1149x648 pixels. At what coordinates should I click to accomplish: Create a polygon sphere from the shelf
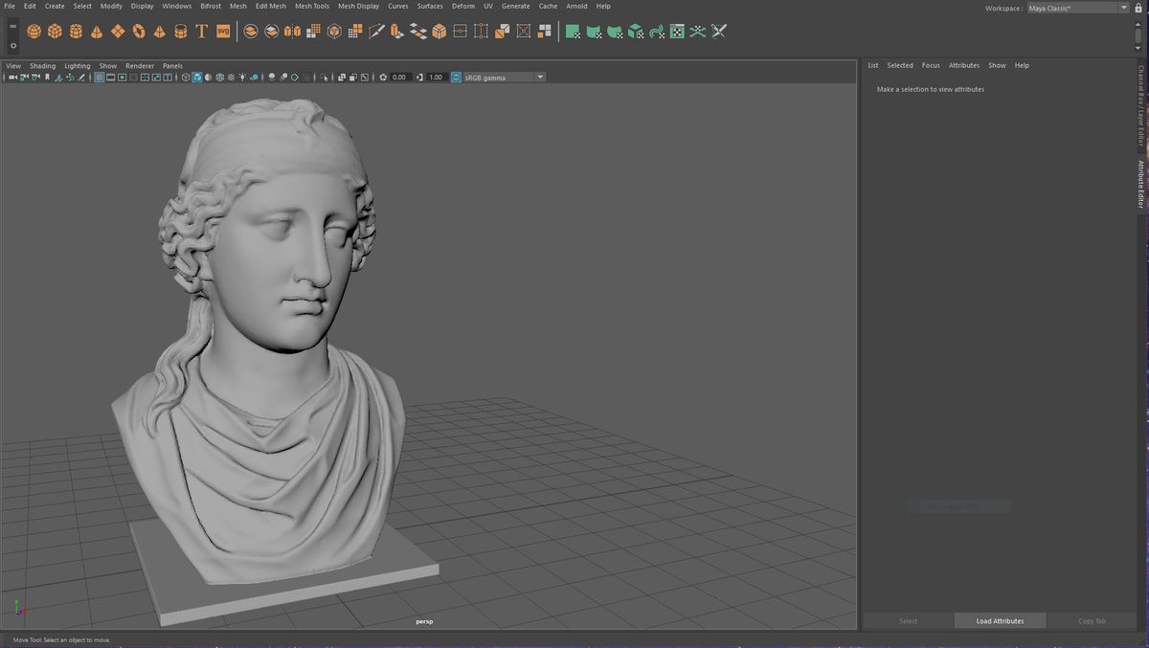(33, 31)
